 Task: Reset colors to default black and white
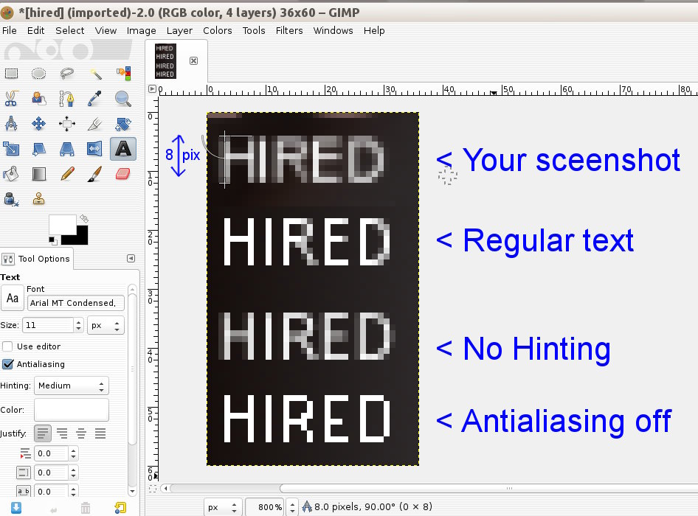tap(52, 240)
